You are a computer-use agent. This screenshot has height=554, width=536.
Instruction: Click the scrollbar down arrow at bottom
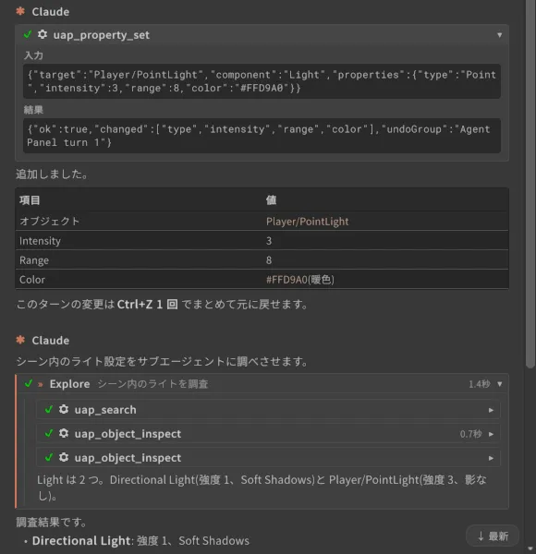click(530, 548)
